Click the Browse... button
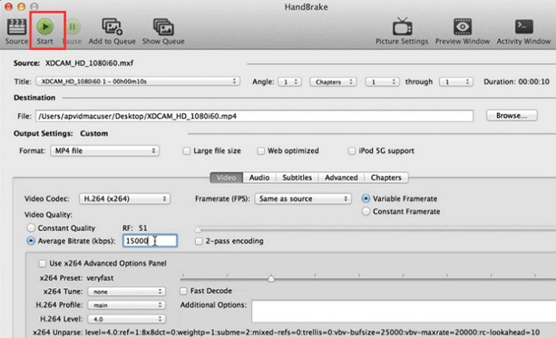The height and width of the screenshot is (338, 556). tap(512, 115)
